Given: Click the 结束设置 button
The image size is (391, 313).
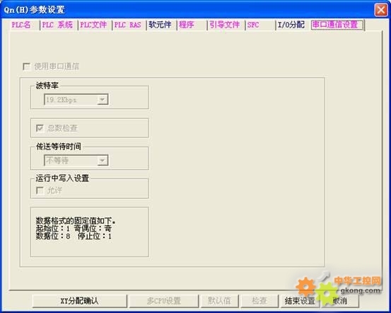Looking at the screenshot, I should [300, 301].
